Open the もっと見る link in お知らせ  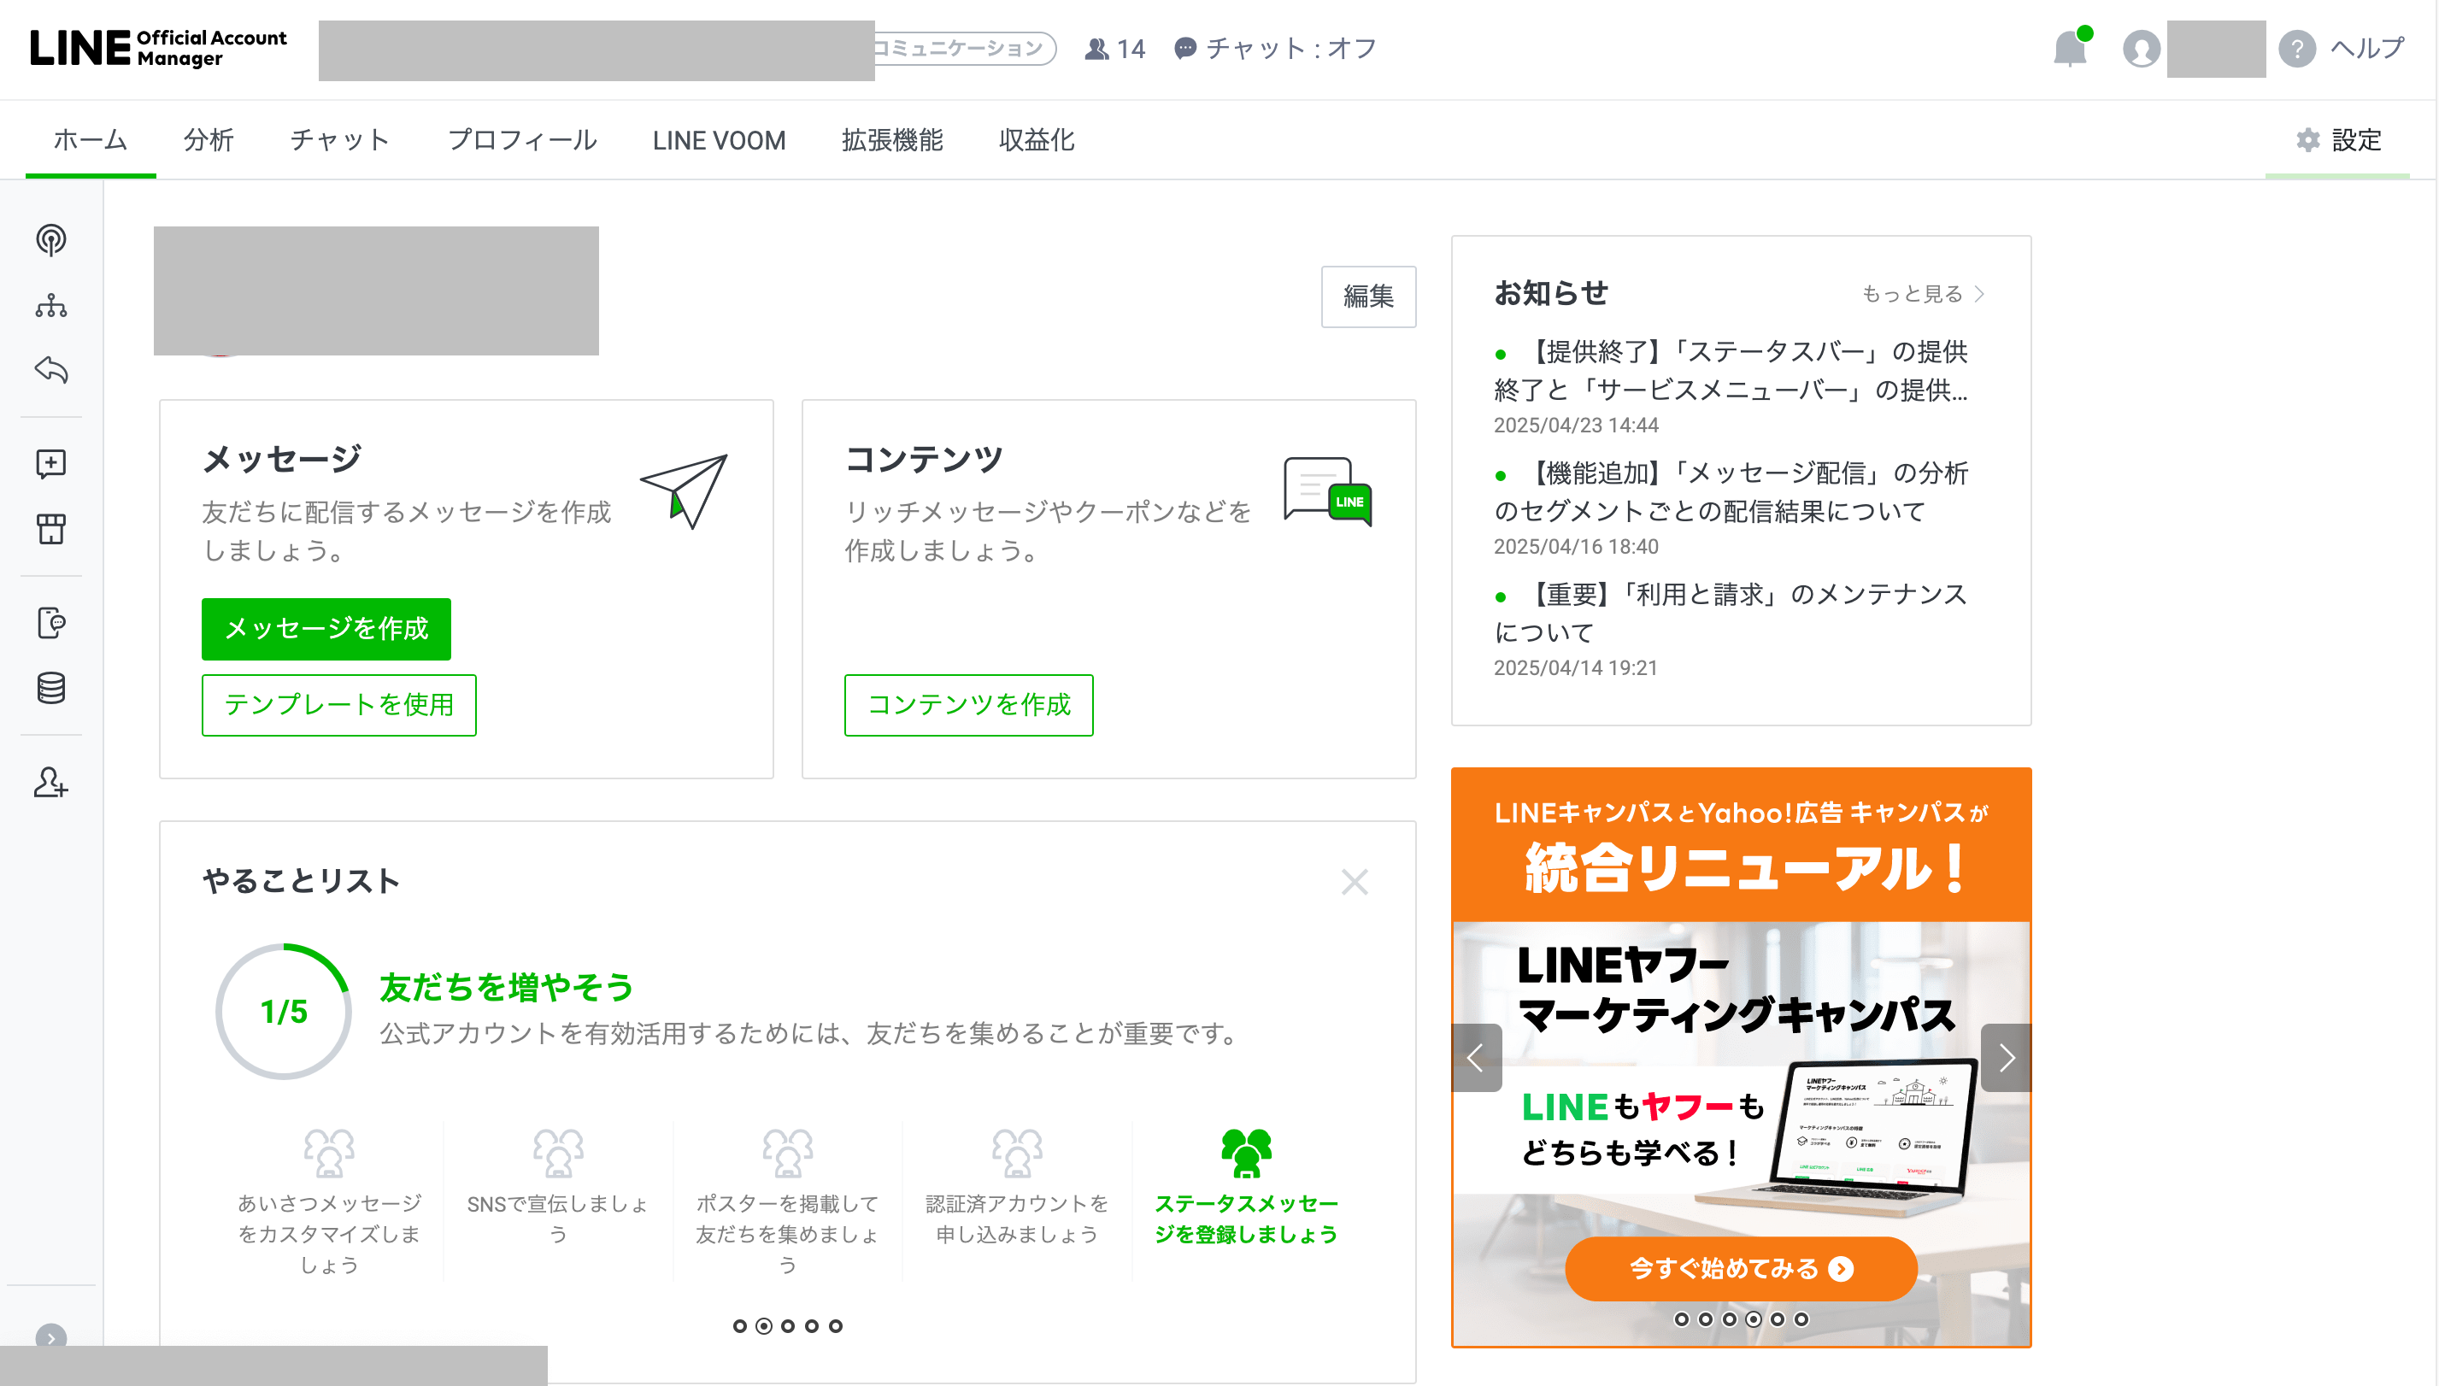(x=1923, y=294)
